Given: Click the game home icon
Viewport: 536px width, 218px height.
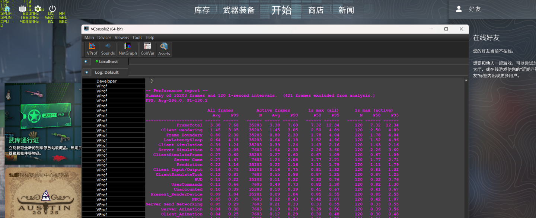Looking at the screenshot, I should (x=7, y=9).
